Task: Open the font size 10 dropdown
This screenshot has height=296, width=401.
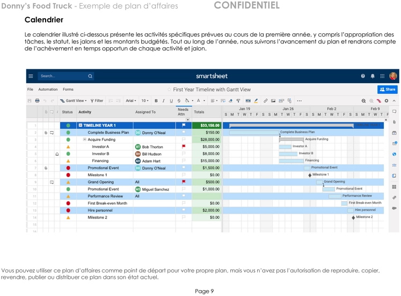Action: tap(145, 101)
